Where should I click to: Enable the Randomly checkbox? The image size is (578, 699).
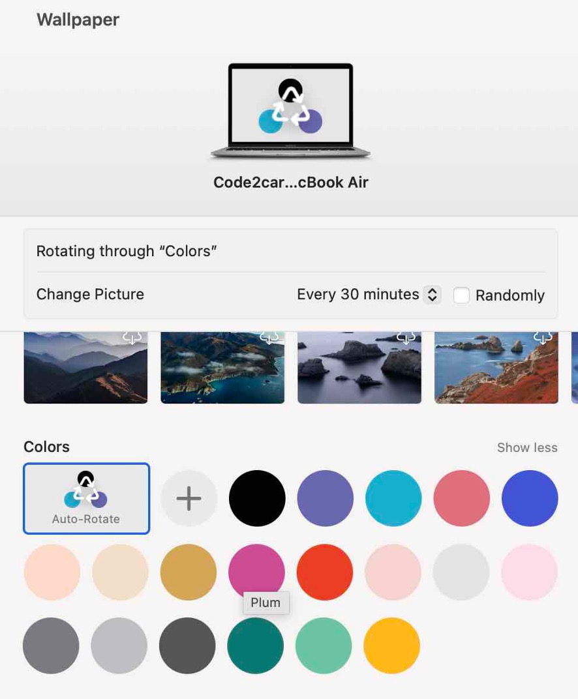(461, 295)
